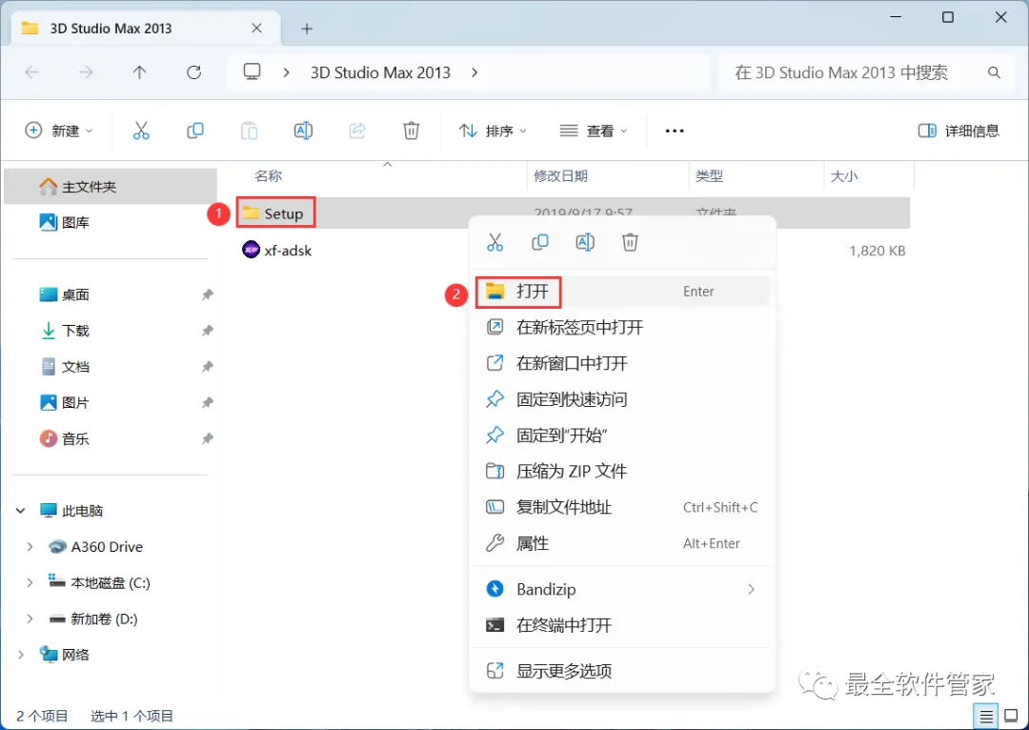1029x730 pixels.
Task: Click the Rename icon in the toolbar
Action: [303, 131]
